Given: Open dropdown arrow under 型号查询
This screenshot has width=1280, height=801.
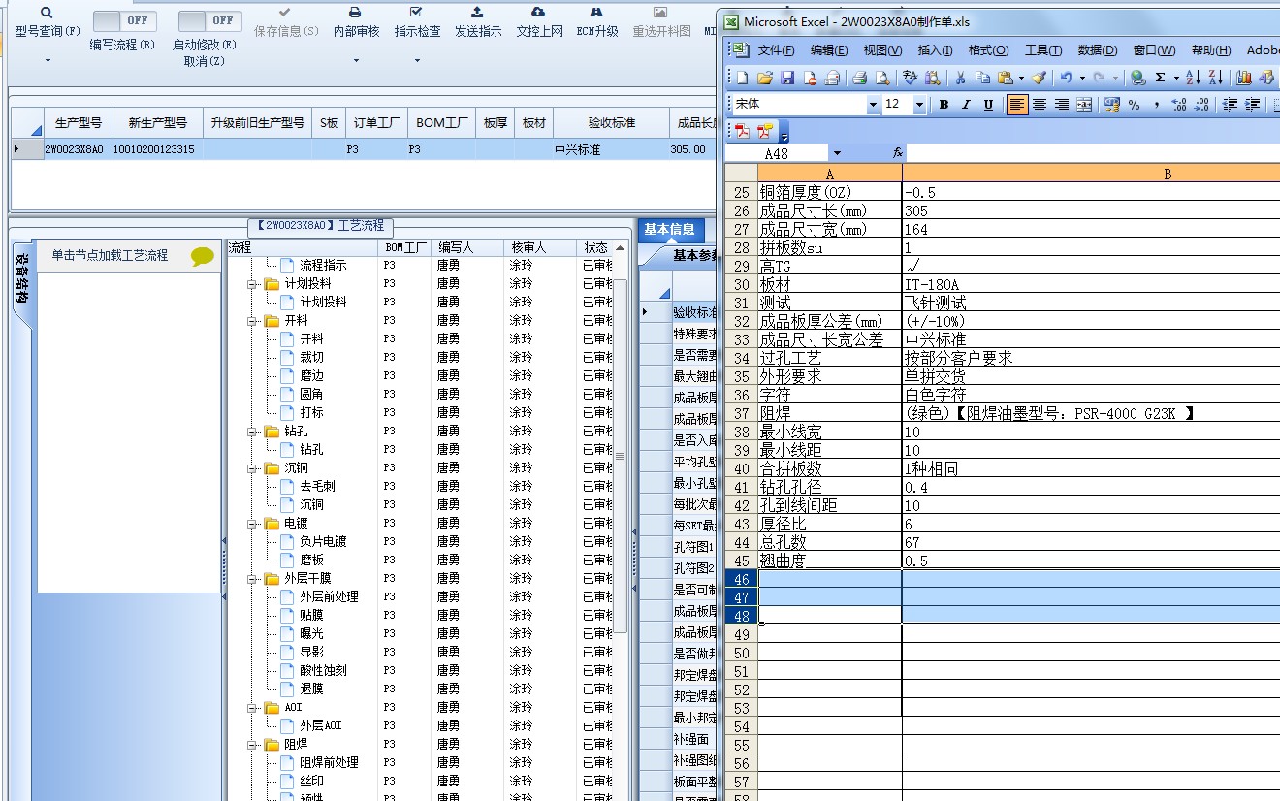Looking at the screenshot, I should click(x=48, y=61).
